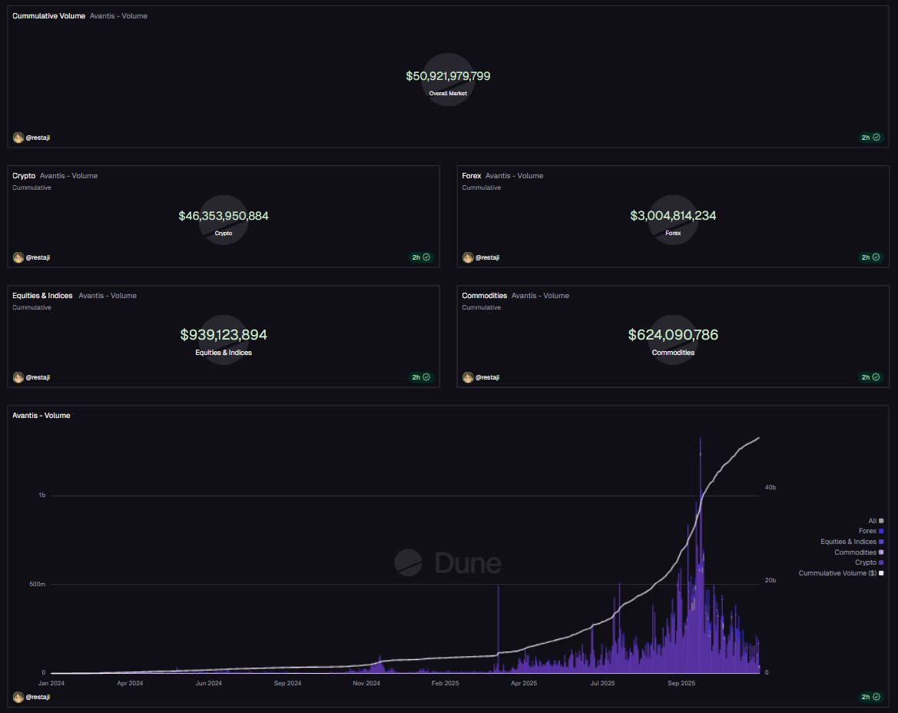Click @restaji username in the volume chart panel

(38, 697)
